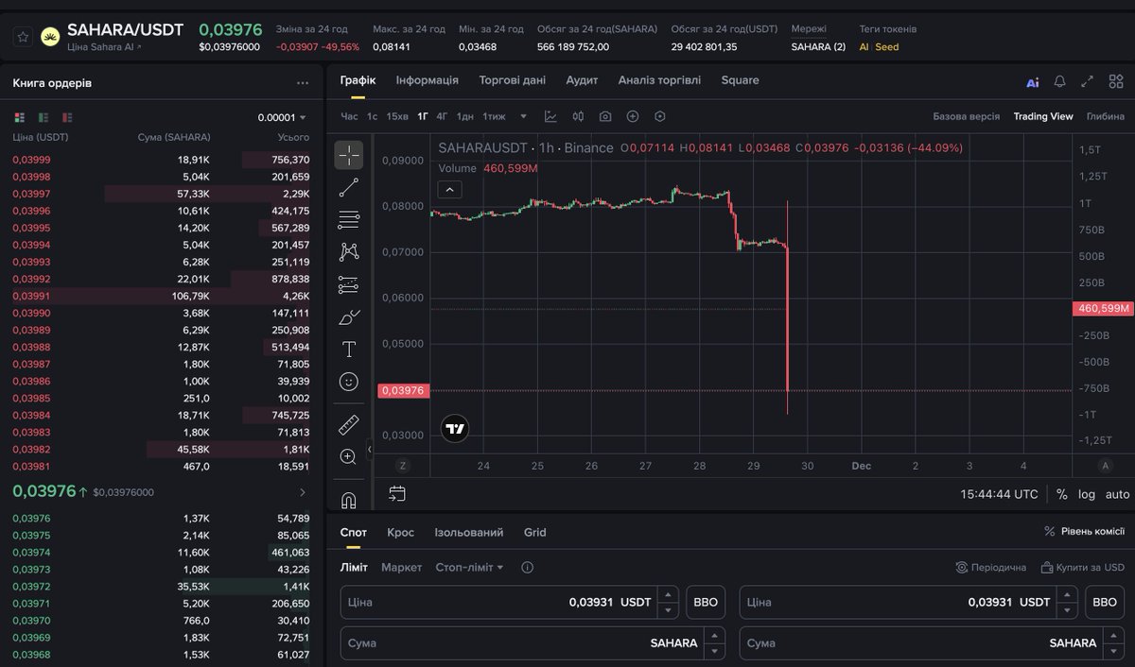Select the crosshair cursor tool
The image size is (1135, 667).
point(349,155)
